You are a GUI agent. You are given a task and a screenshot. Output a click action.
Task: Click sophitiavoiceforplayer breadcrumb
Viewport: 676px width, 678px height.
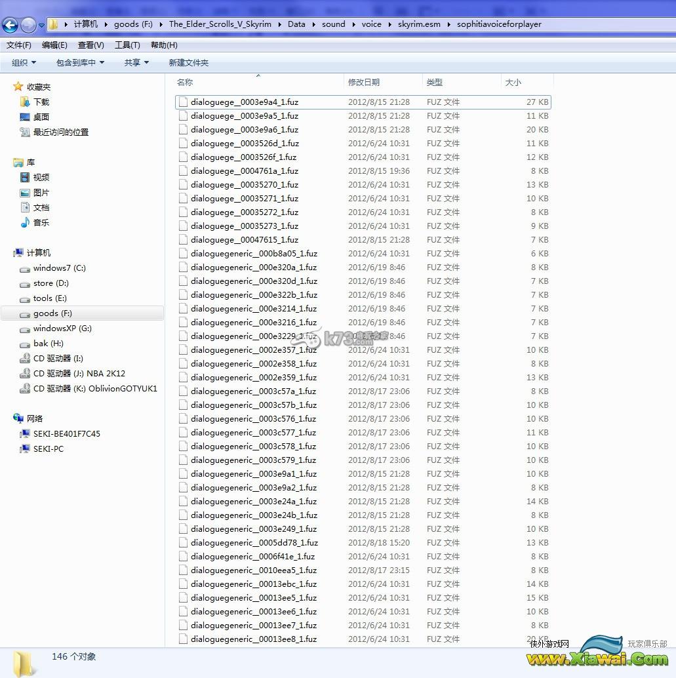click(499, 24)
